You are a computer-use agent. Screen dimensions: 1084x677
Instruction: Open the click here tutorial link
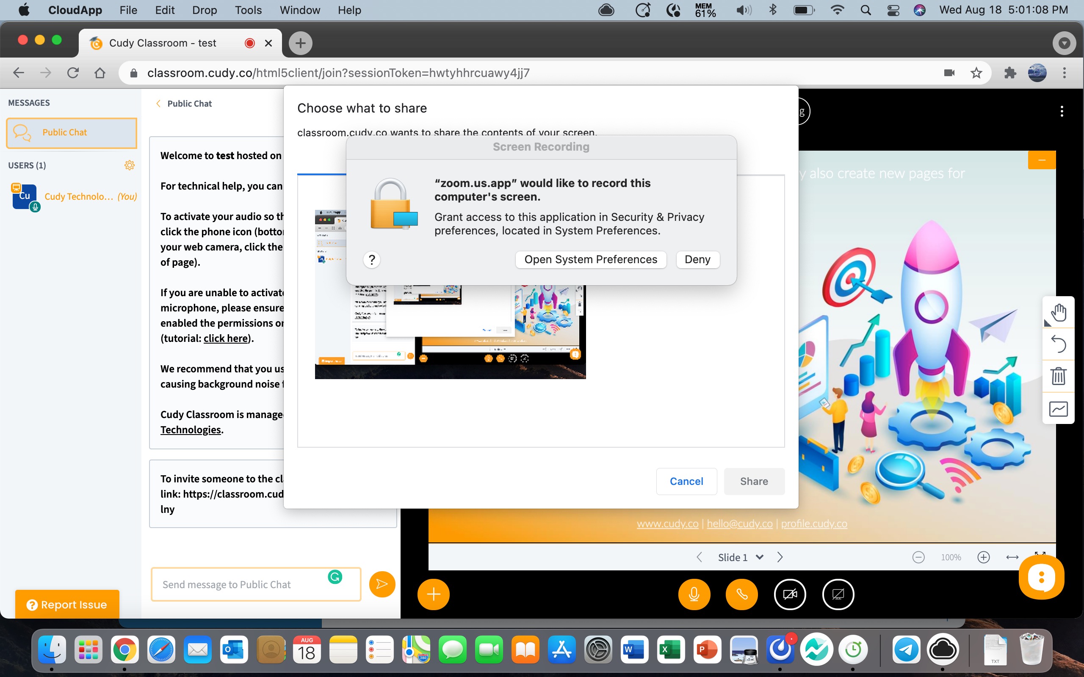coord(225,338)
